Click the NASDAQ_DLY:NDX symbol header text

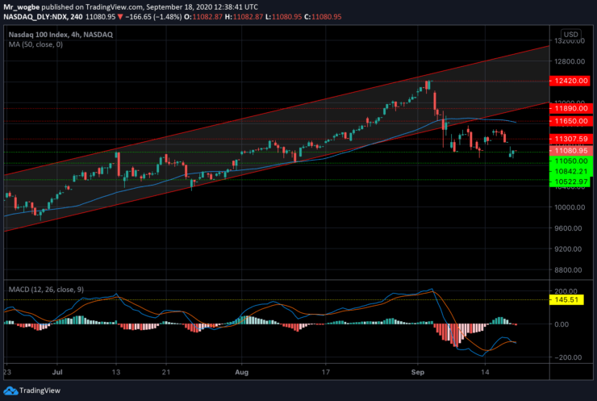(35, 17)
